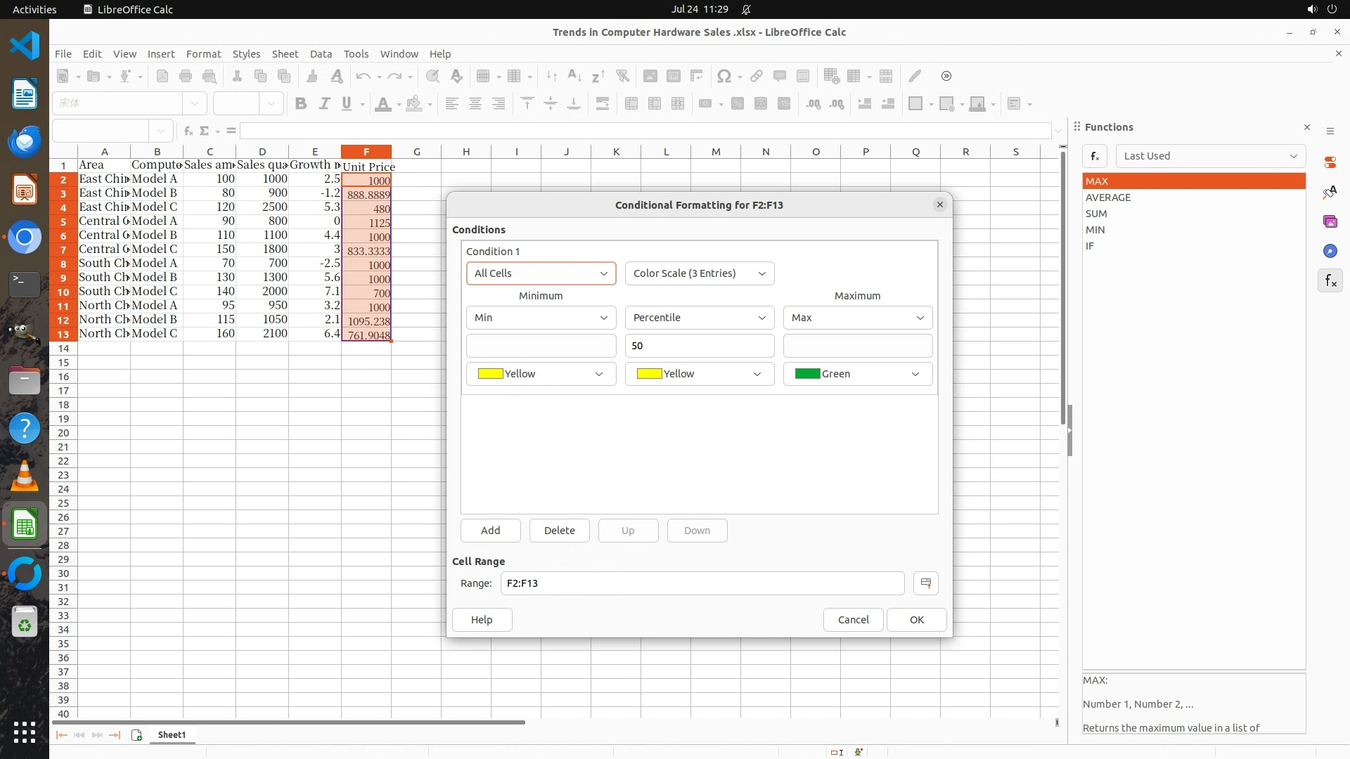
Task: Open the Styles sidebar deck
Action: coord(1330,192)
